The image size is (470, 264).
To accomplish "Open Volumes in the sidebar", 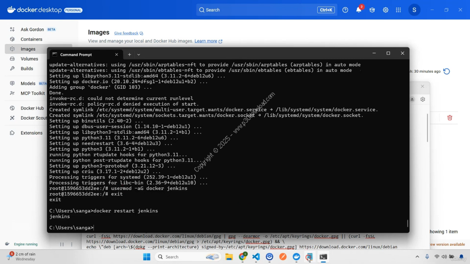I will coord(29,59).
